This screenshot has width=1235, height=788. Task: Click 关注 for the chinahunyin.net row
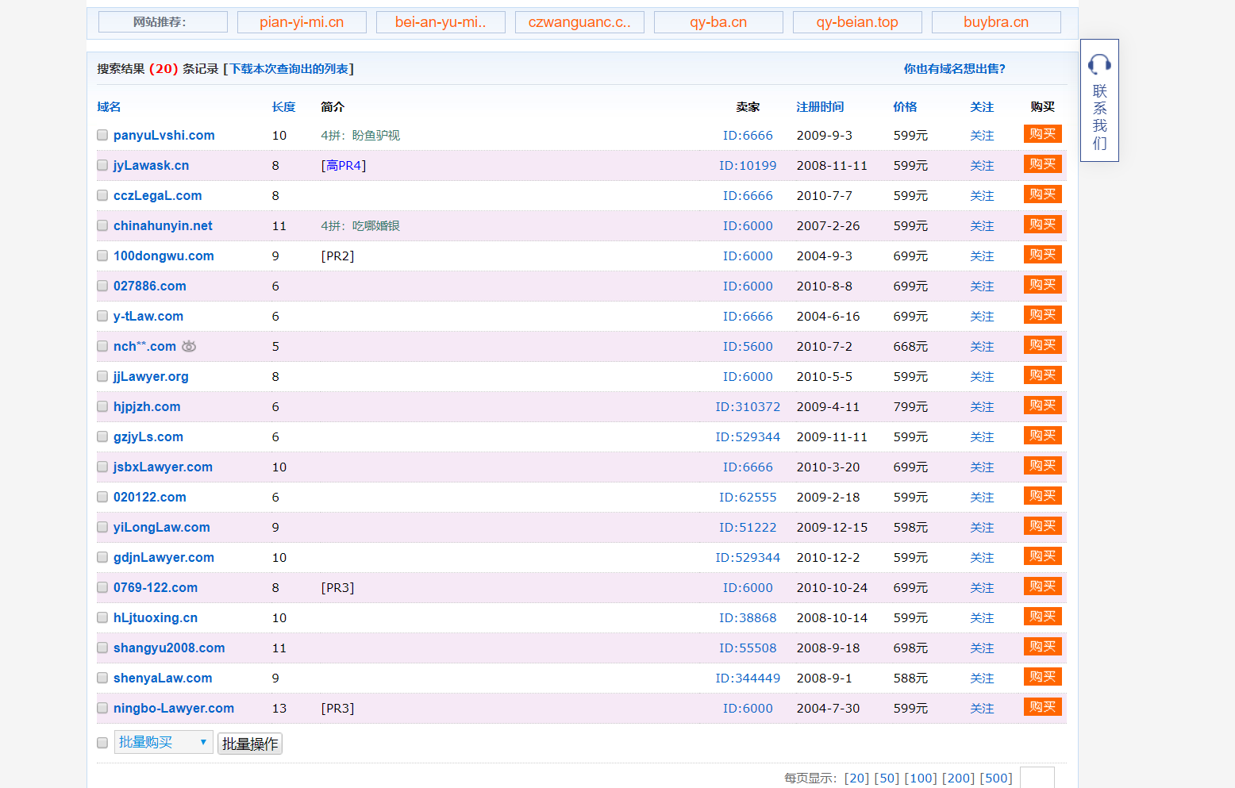[x=982, y=226]
